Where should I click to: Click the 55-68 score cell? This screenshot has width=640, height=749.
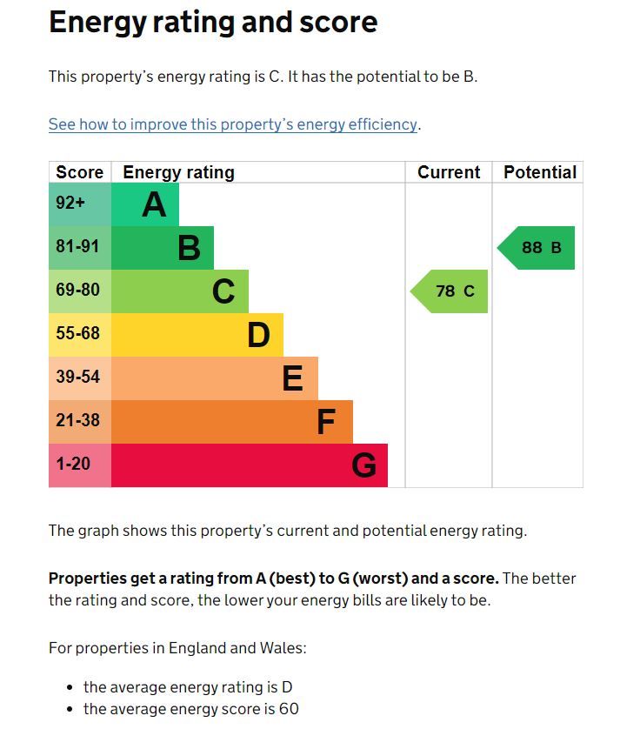(80, 335)
